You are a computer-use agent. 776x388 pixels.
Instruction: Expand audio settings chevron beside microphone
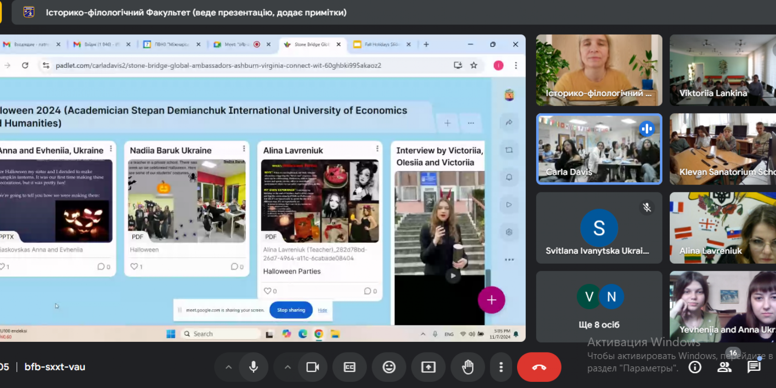tap(229, 367)
